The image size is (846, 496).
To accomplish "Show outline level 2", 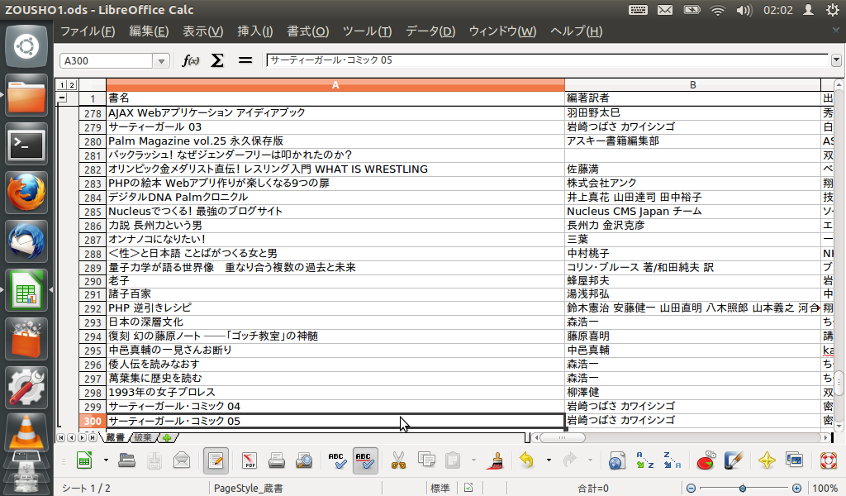I will [72, 85].
